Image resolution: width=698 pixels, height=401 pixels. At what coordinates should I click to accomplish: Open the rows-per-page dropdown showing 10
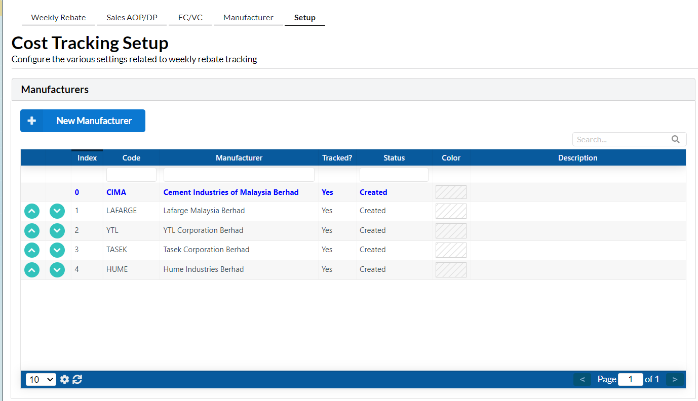click(41, 379)
